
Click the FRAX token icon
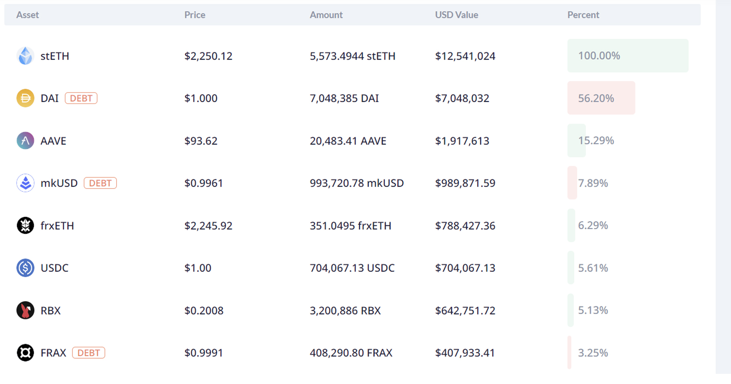point(25,353)
